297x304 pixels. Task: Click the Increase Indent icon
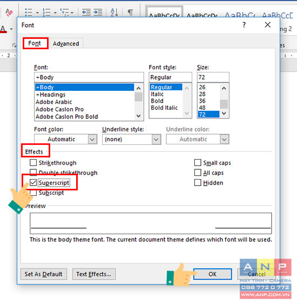pyautogui.click(x=98, y=12)
